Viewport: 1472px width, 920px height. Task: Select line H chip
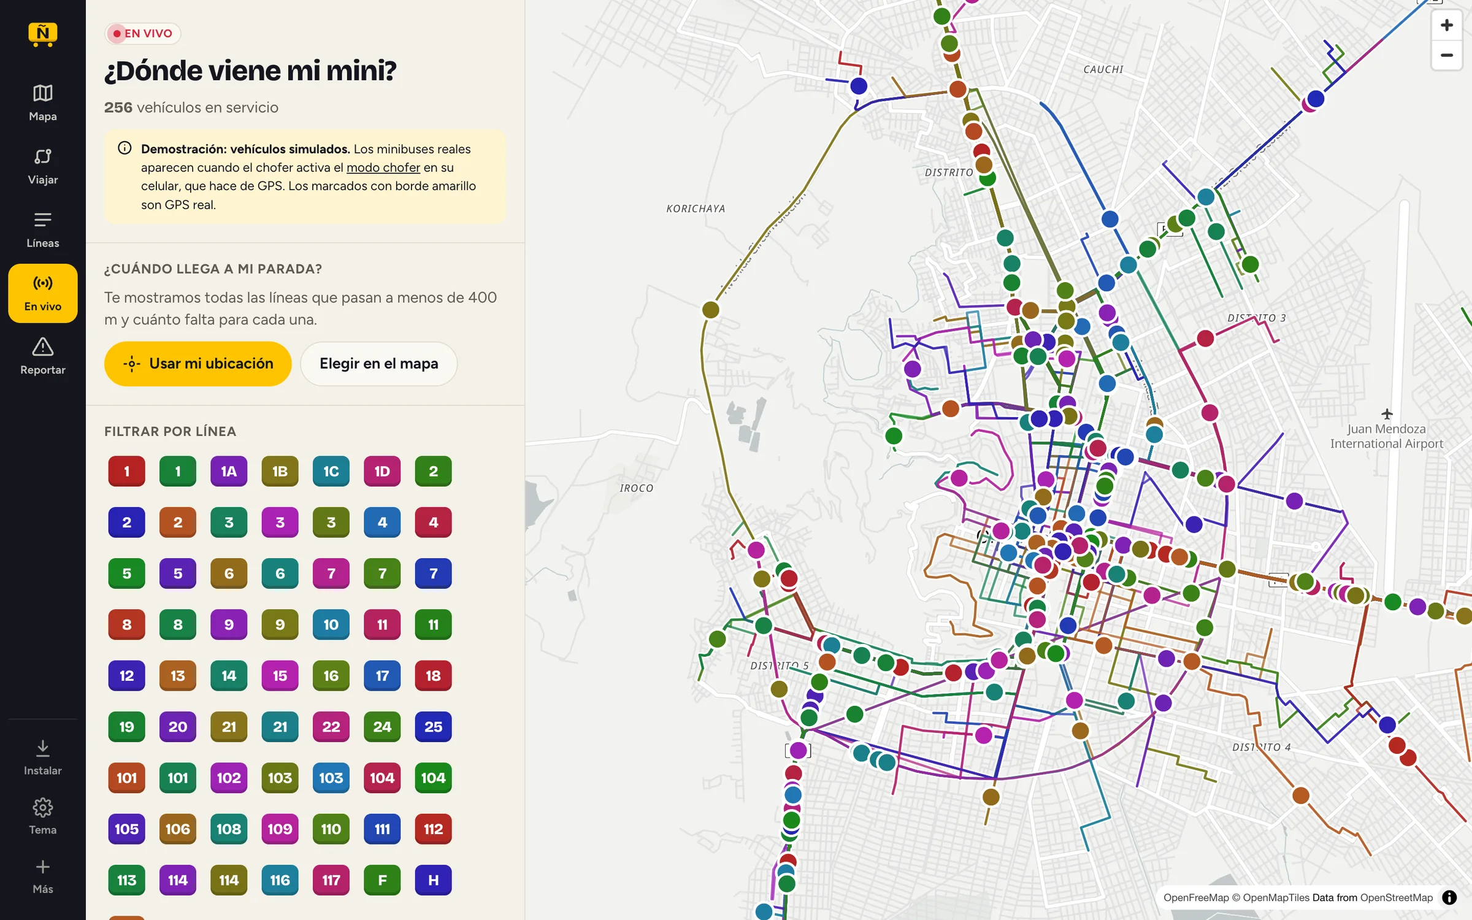point(433,880)
